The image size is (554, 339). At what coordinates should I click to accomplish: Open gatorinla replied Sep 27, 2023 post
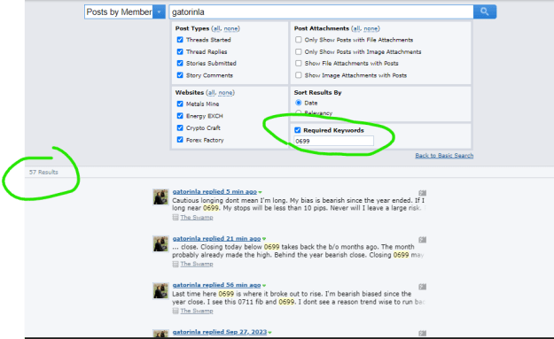[220, 332]
